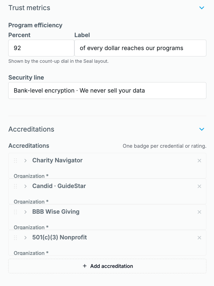Grab the Charity Navigator drag handle
This screenshot has height=286, width=214.
click(16, 160)
